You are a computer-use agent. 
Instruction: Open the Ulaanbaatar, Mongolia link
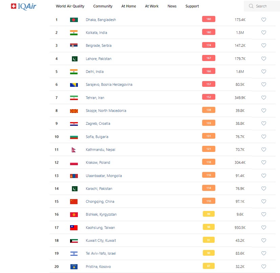point(104,176)
